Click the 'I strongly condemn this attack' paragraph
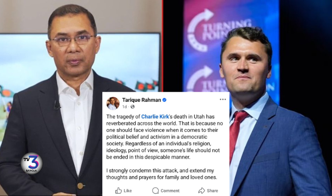The height and width of the screenshot is (196, 332). pos(161,174)
